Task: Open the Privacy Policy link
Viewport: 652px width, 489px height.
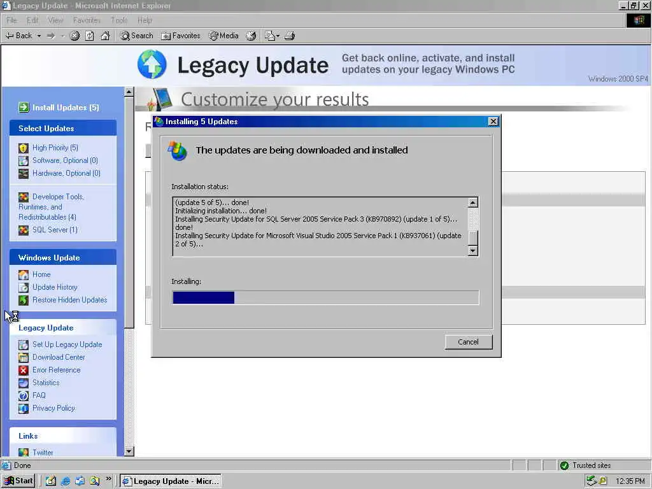Action: click(53, 408)
